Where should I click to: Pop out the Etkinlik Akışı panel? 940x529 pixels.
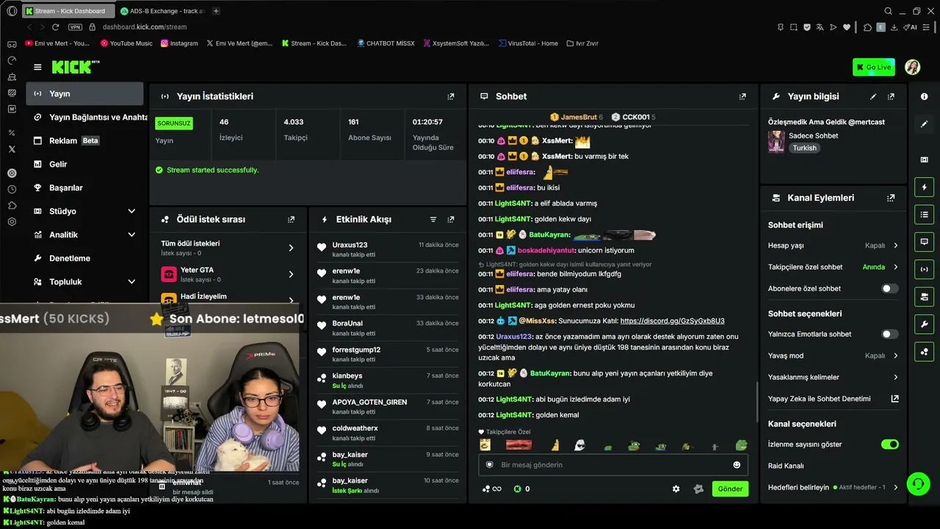pyautogui.click(x=451, y=219)
